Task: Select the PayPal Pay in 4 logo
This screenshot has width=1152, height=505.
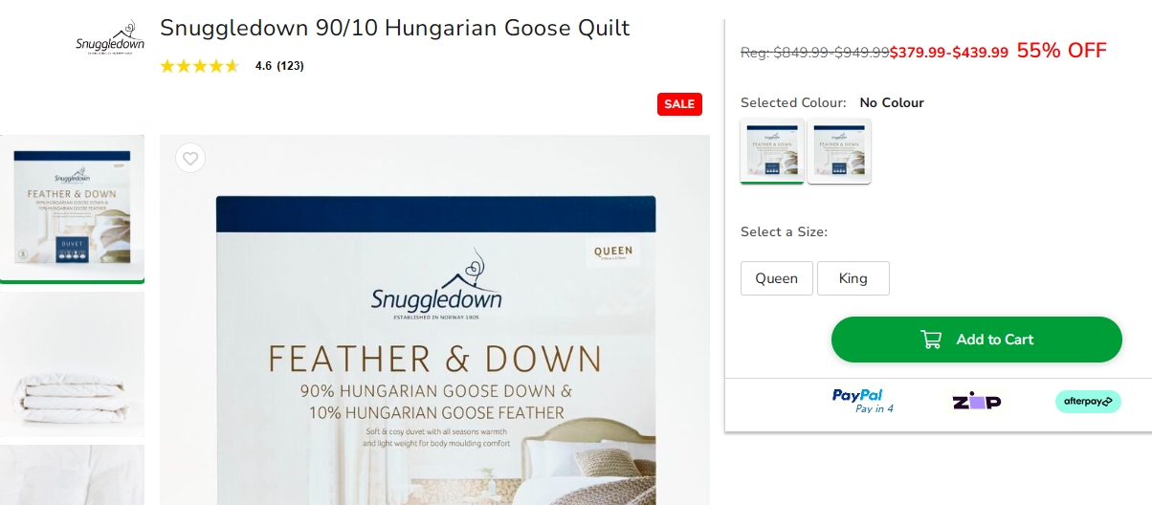Action: tap(862, 401)
